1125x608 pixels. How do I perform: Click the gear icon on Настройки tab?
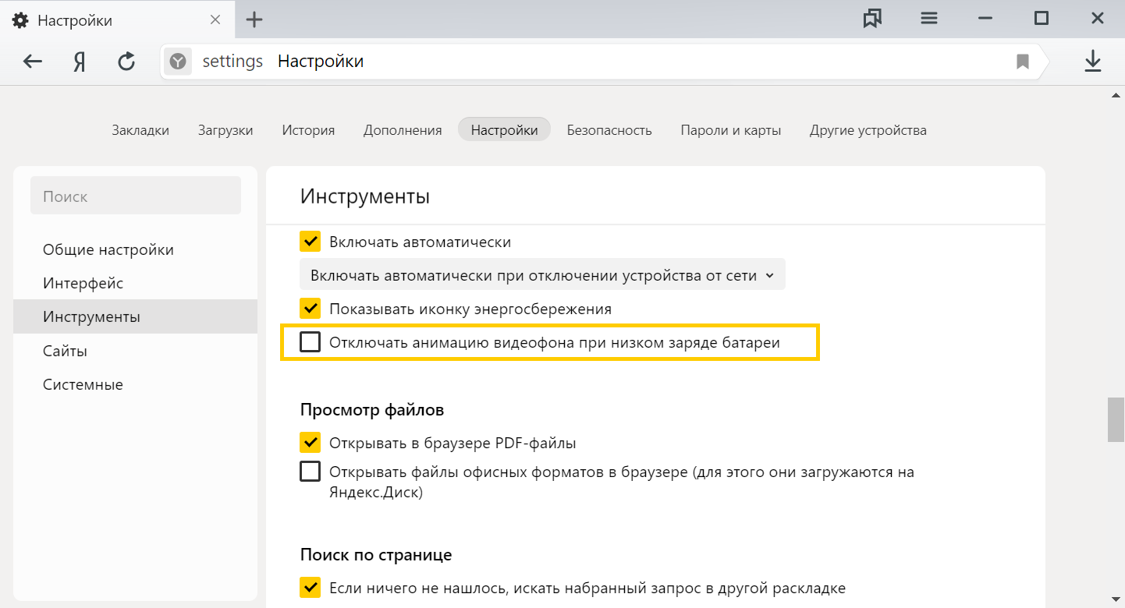(x=20, y=20)
